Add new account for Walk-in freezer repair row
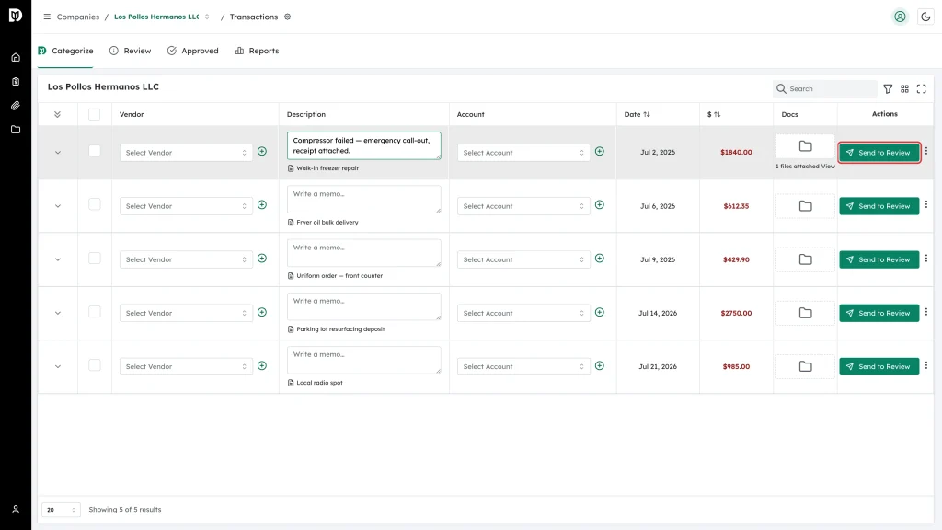Image resolution: width=942 pixels, height=530 pixels. [600, 152]
